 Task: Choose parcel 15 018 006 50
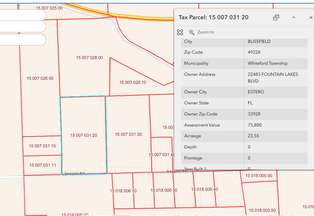(x=164, y=190)
